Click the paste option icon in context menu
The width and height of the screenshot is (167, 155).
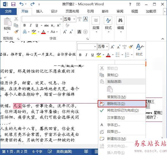(x=110, y=89)
